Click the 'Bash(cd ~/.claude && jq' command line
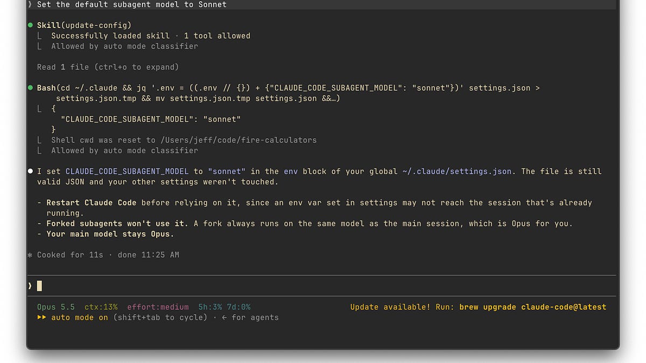The width and height of the screenshot is (646, 363). 288,88
